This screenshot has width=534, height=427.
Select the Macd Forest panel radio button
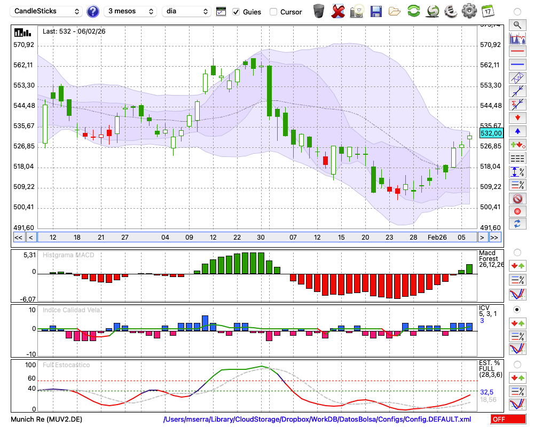517,252
